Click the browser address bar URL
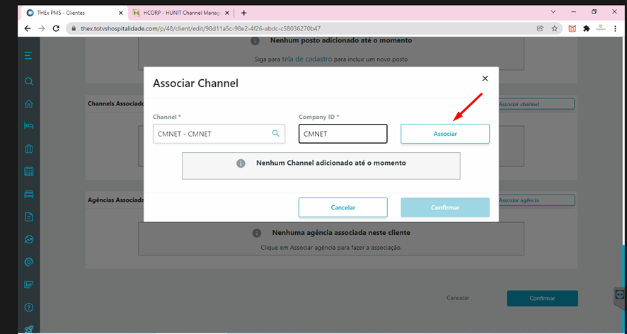This screenshot has height=334, width=627. [x=201, y=28]
